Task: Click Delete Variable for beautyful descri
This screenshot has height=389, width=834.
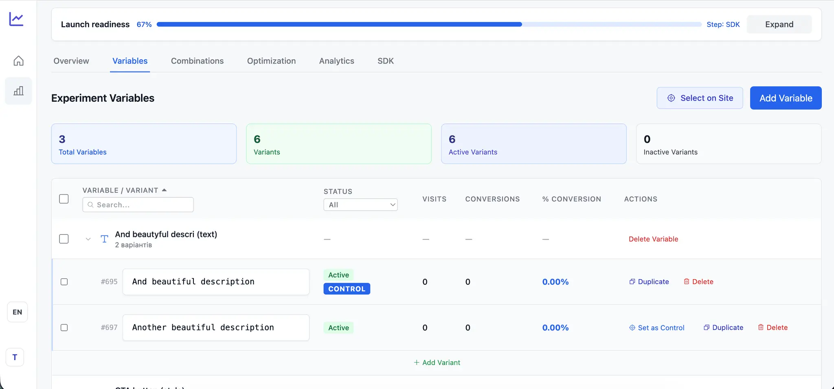Action: (x=653, y=239)
